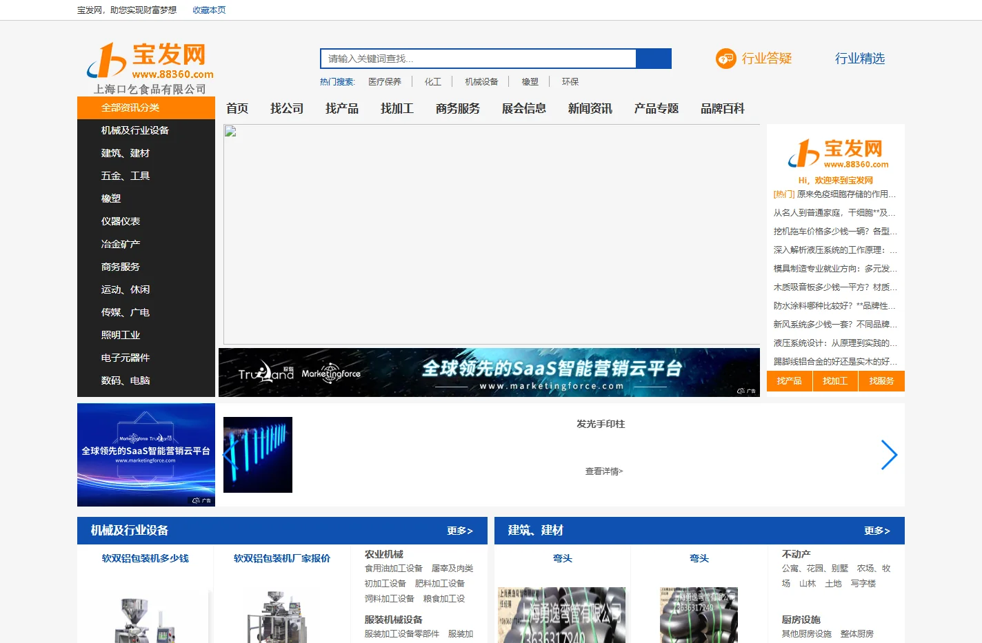Open article 新风系统多少钱一套
The width and height of the screenshot is (982, 643).
pyautogui.click(x=835, y=325)
